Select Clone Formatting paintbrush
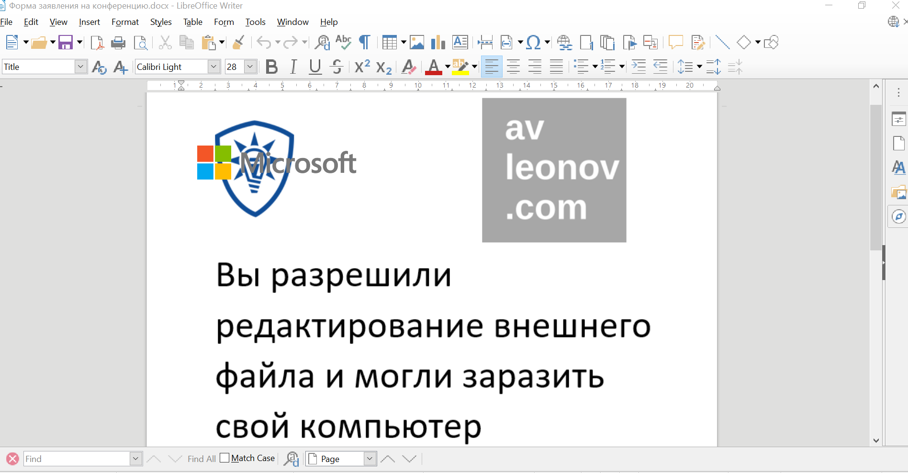 coord(238,43)
